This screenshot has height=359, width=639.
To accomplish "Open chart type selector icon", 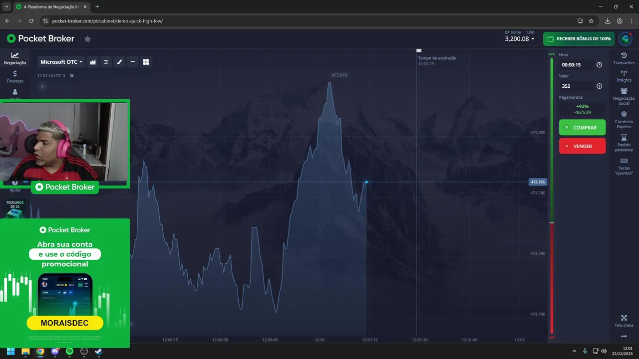I will [x=93, y=62].
